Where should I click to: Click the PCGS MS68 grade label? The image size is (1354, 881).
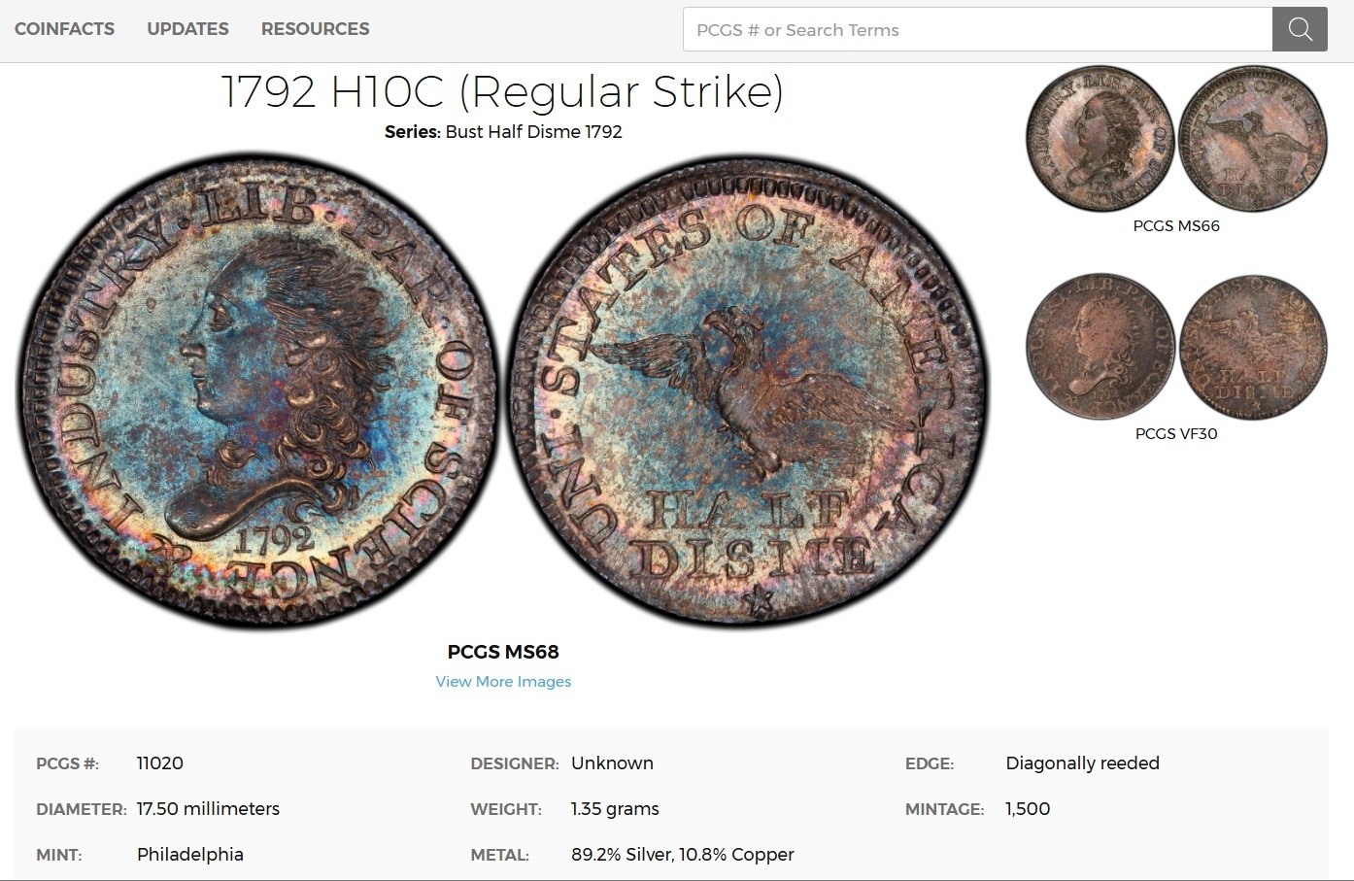coord(503,652)
